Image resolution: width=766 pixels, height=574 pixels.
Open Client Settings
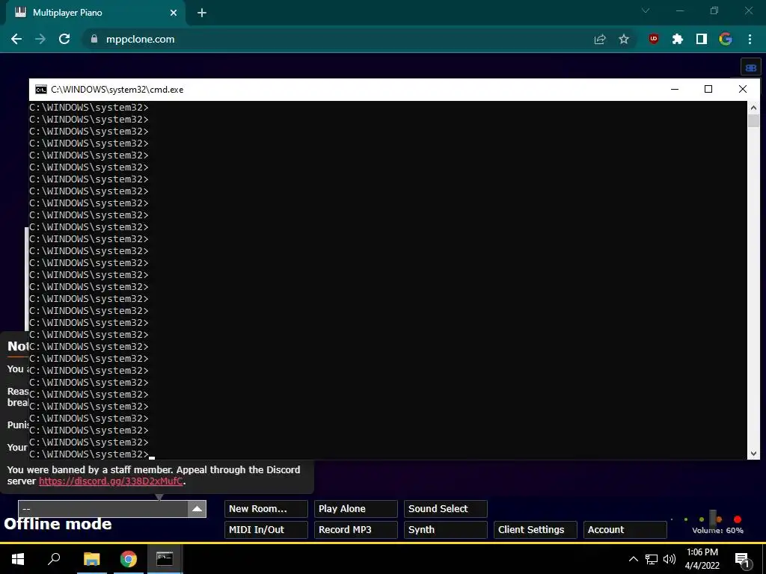pos(536,530)
